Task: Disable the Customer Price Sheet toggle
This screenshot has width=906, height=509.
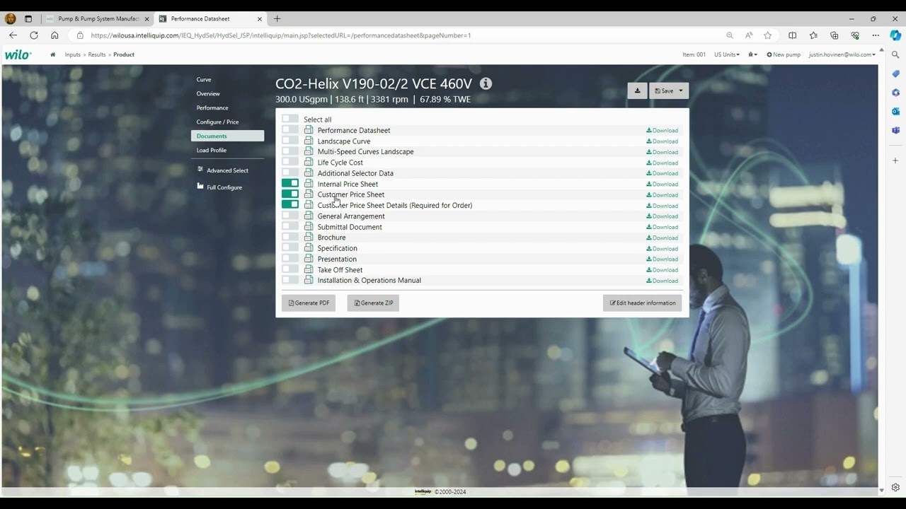Action: pos(290,194)
